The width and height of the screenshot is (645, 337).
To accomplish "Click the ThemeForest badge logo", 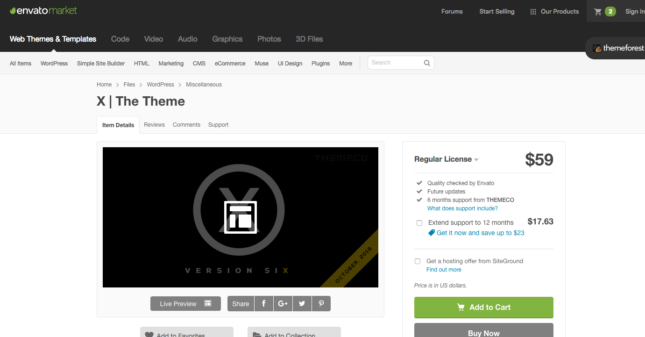I will tap(618, 48).
